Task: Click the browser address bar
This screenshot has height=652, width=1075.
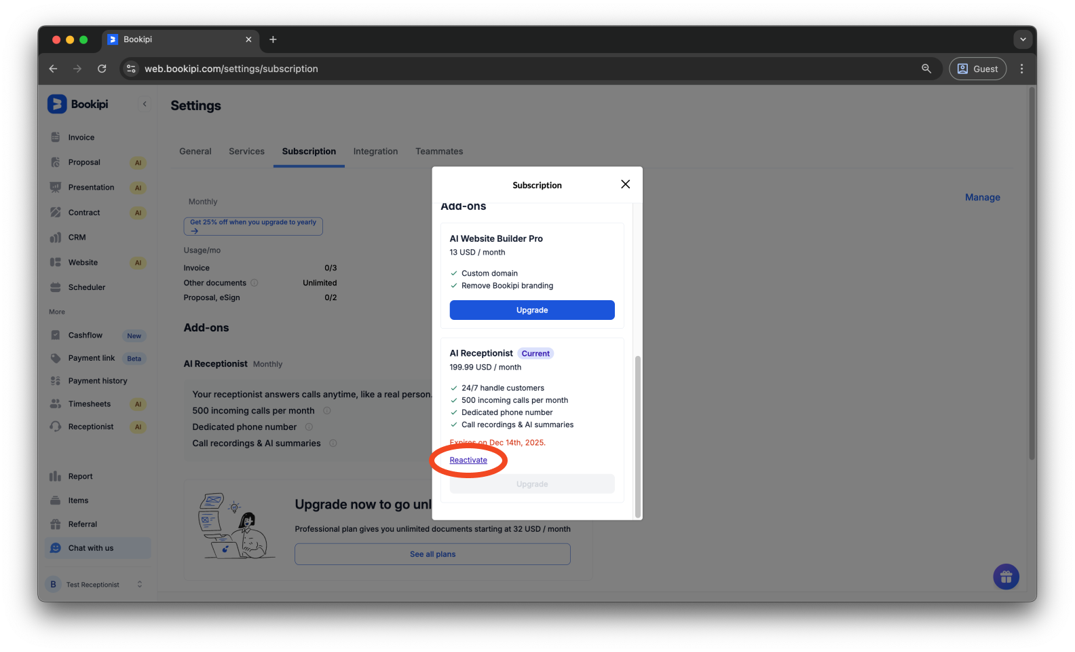Action: pyautogui.click(x=529, y=69)
